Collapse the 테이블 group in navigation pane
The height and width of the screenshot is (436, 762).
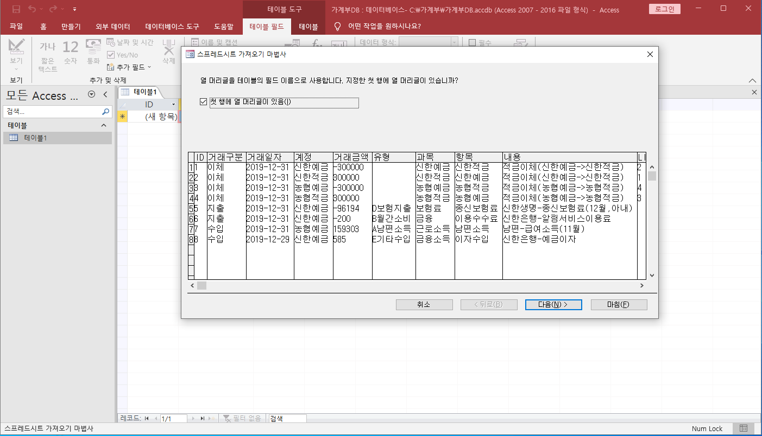point(104,125)
